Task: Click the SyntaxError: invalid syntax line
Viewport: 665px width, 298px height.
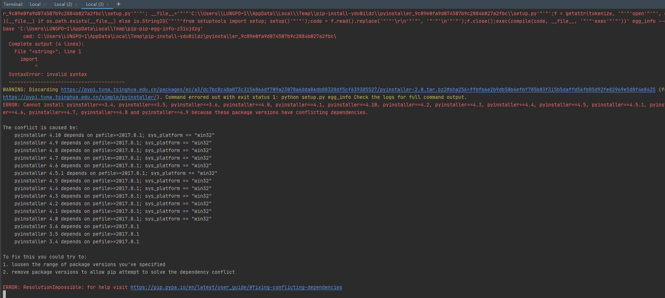Action: [x=48, y=74]
